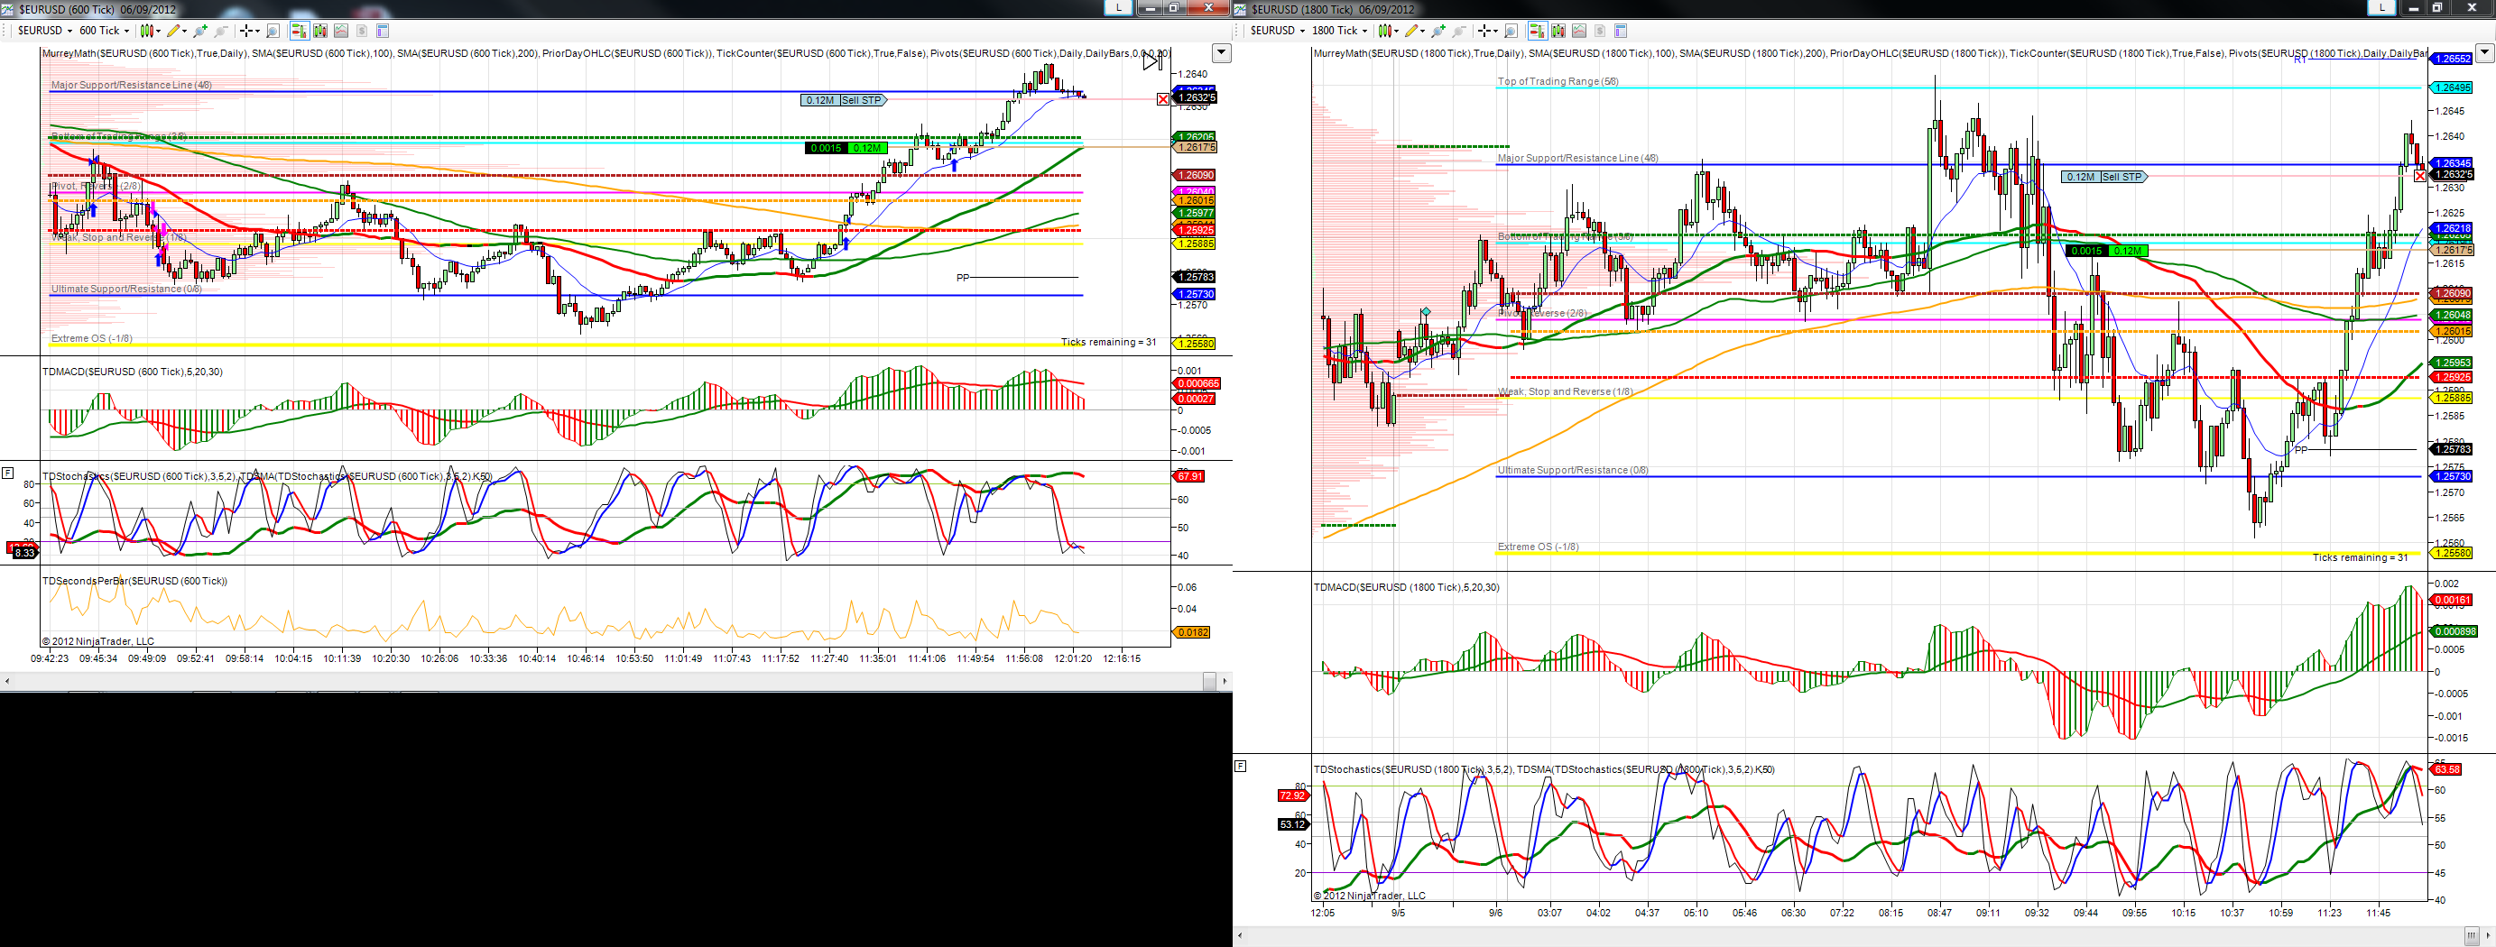This screenshot has height=947, width=2496.
Task: Expand the top-right dropdown arrow of 600 Tick chart
Action: click(x=1222, y=53)
